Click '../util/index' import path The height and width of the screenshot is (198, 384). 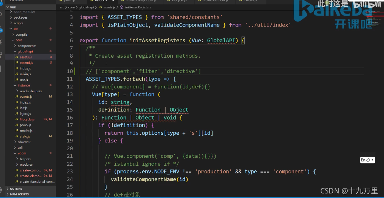(268, 25)
